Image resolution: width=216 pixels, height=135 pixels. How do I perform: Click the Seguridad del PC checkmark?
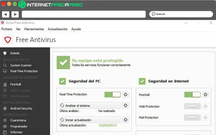tap(63, 81)
